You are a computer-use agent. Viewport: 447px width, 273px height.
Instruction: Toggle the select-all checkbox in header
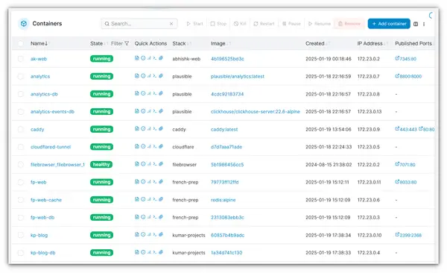coord(21,43)
